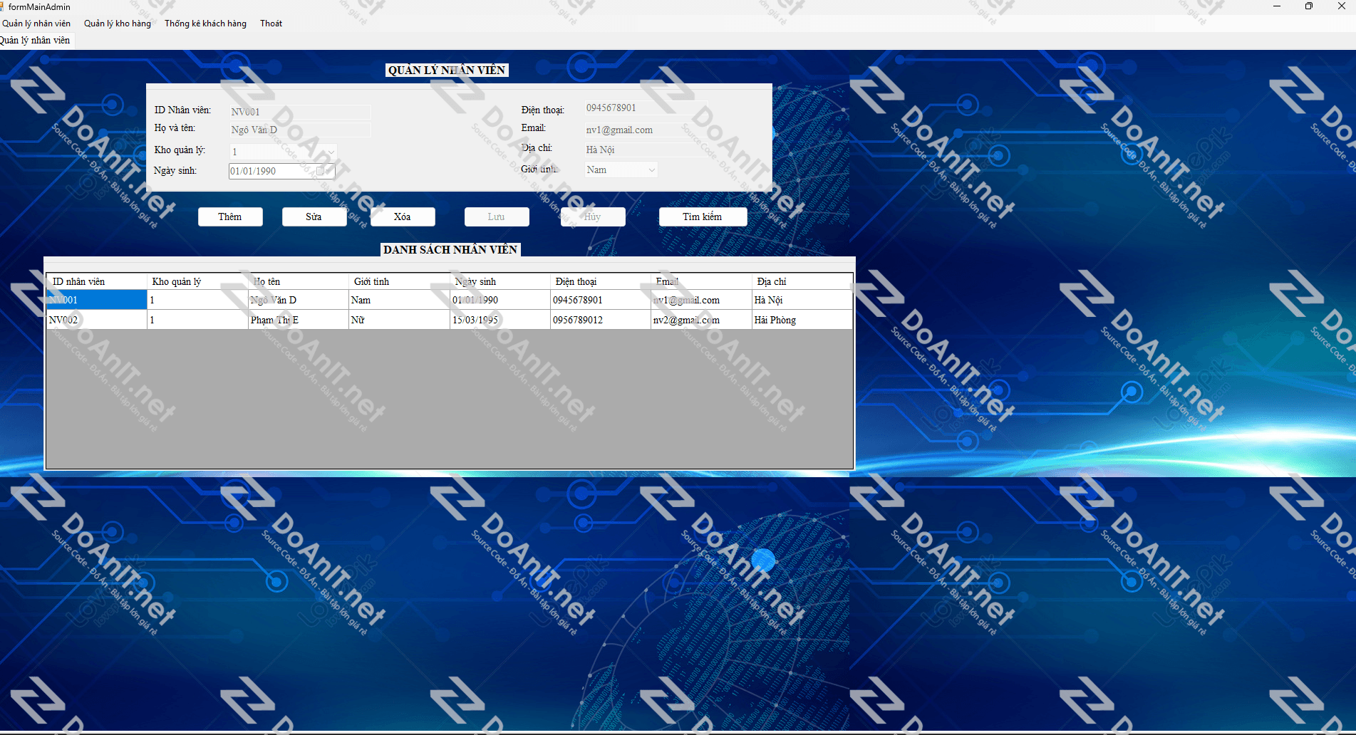The height and width of the screenshot is (735, 1356).
Task: Click the Điện thoại field
Action: pos(647,108)
